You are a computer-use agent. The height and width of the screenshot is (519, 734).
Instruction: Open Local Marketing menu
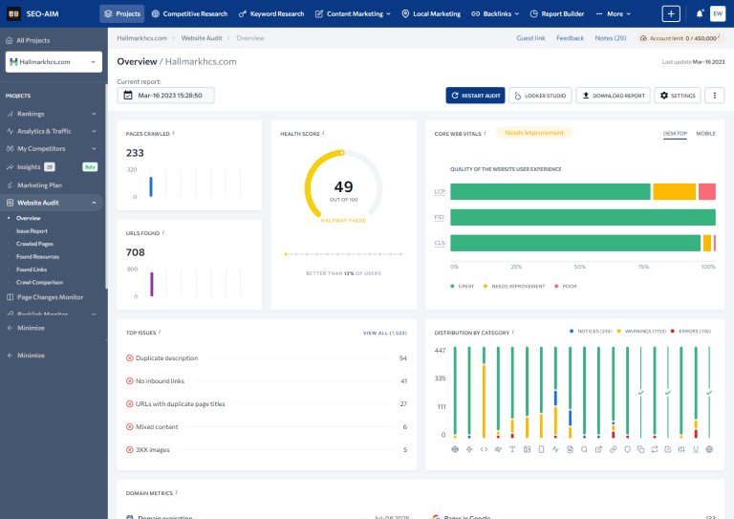(x=431, y=13)
